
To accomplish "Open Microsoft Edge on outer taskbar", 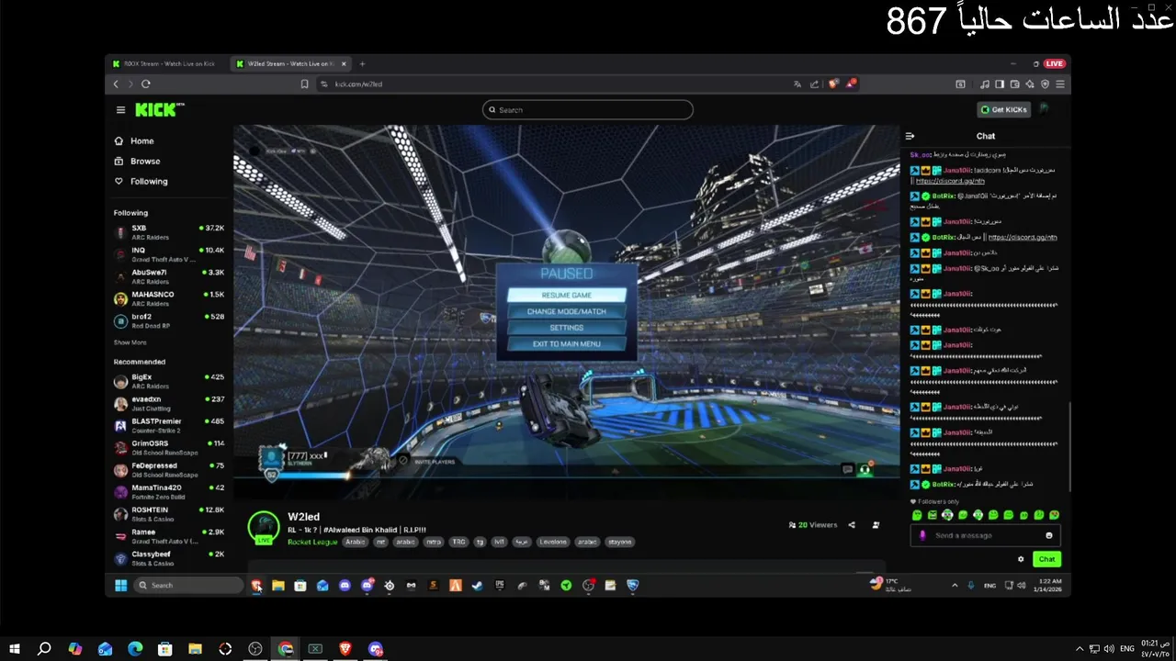I will [134, 649].
